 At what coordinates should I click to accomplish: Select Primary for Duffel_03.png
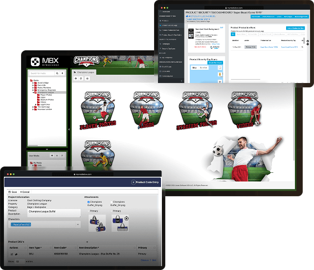tap(89, 211)
